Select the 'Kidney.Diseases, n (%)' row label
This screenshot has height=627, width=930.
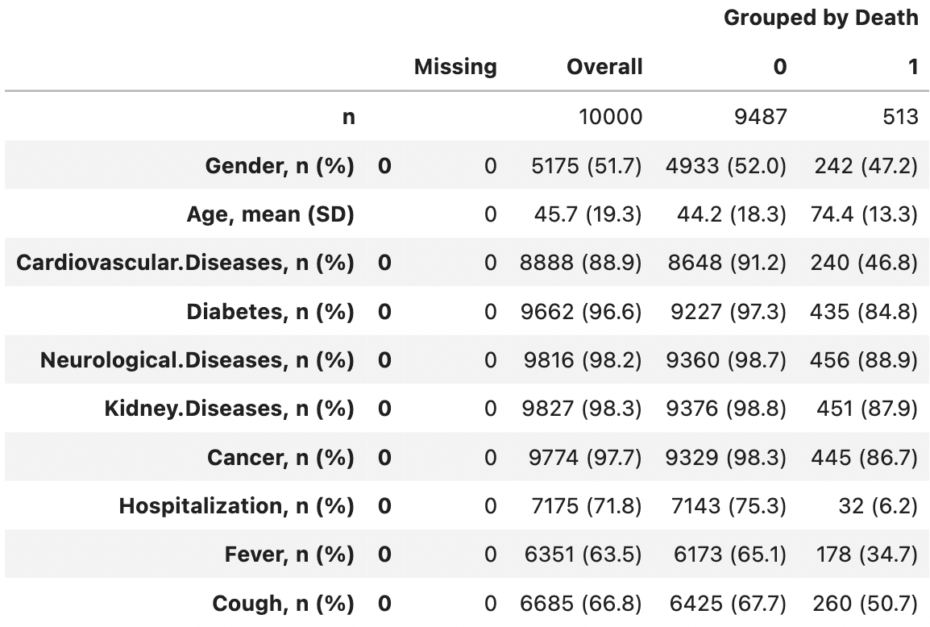229,409
